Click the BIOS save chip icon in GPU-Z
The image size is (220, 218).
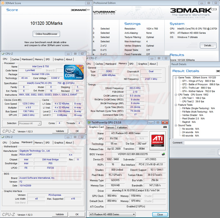163,154
